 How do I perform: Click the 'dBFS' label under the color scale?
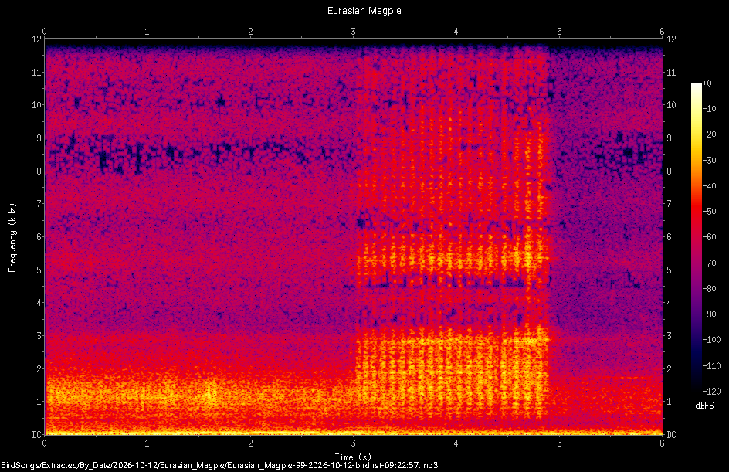[704, 406]
